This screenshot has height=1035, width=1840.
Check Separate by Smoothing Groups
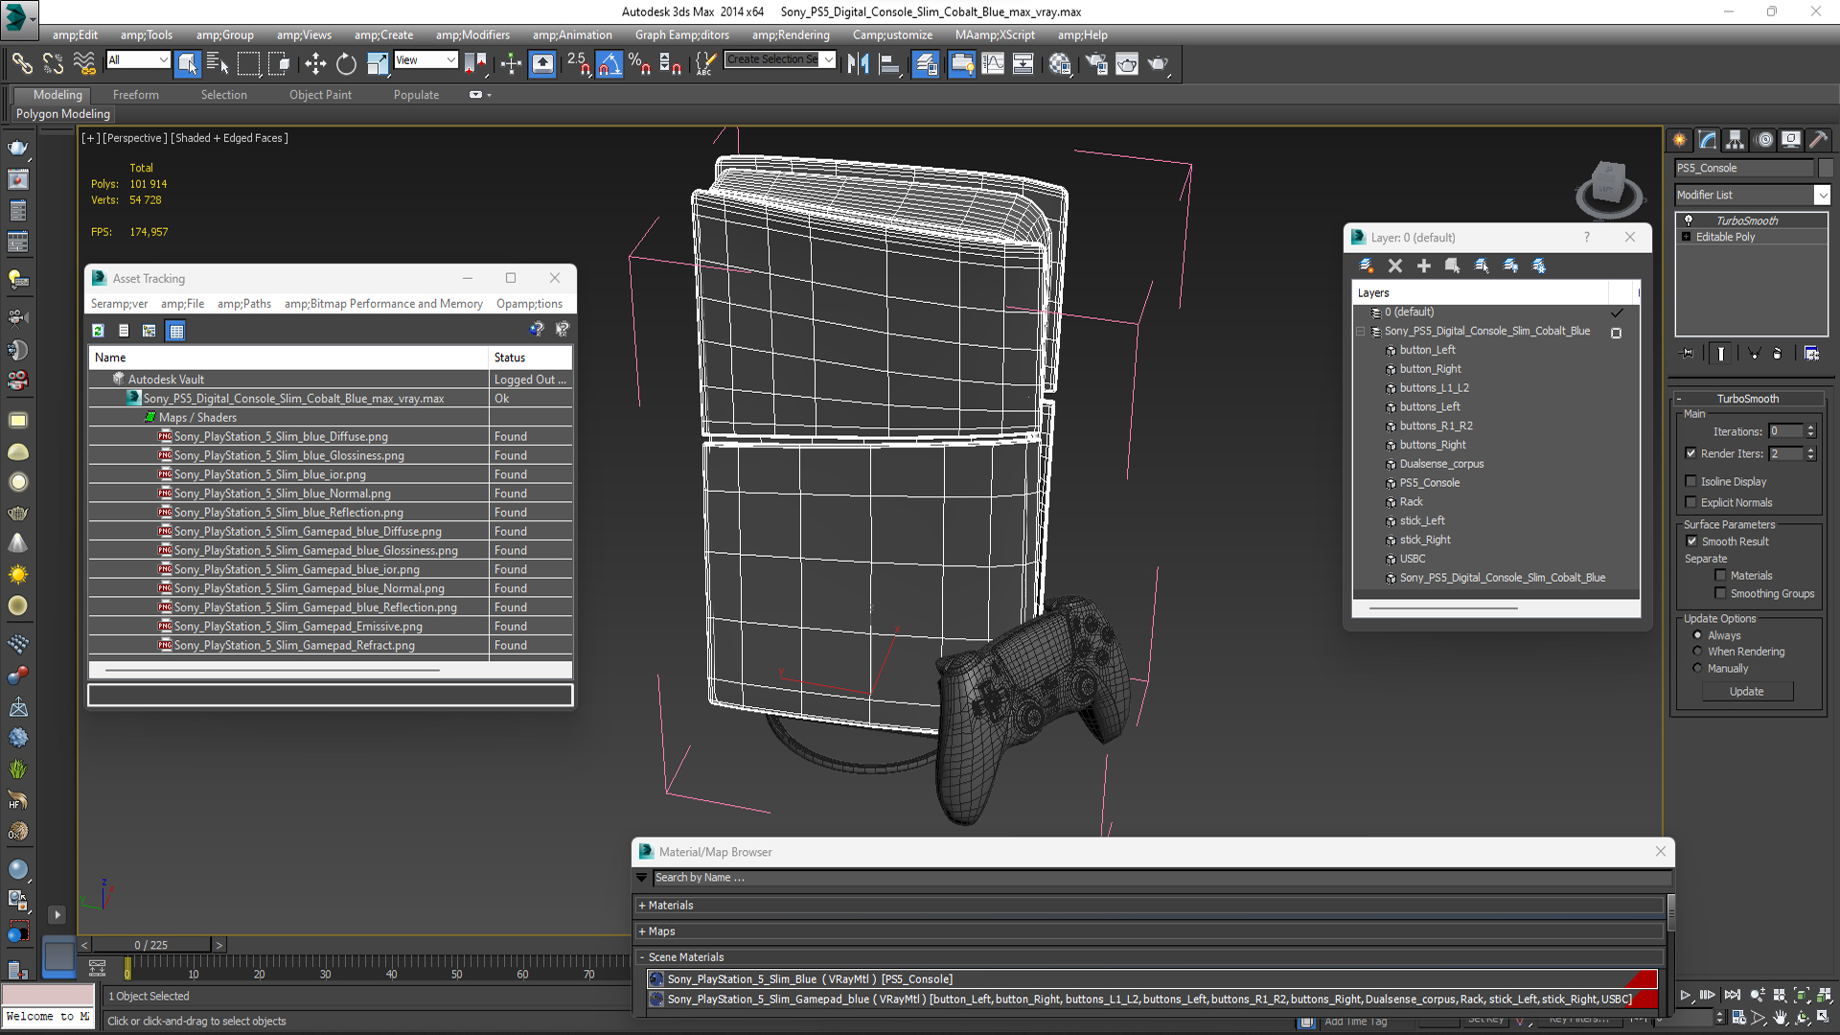point(1720,593)
